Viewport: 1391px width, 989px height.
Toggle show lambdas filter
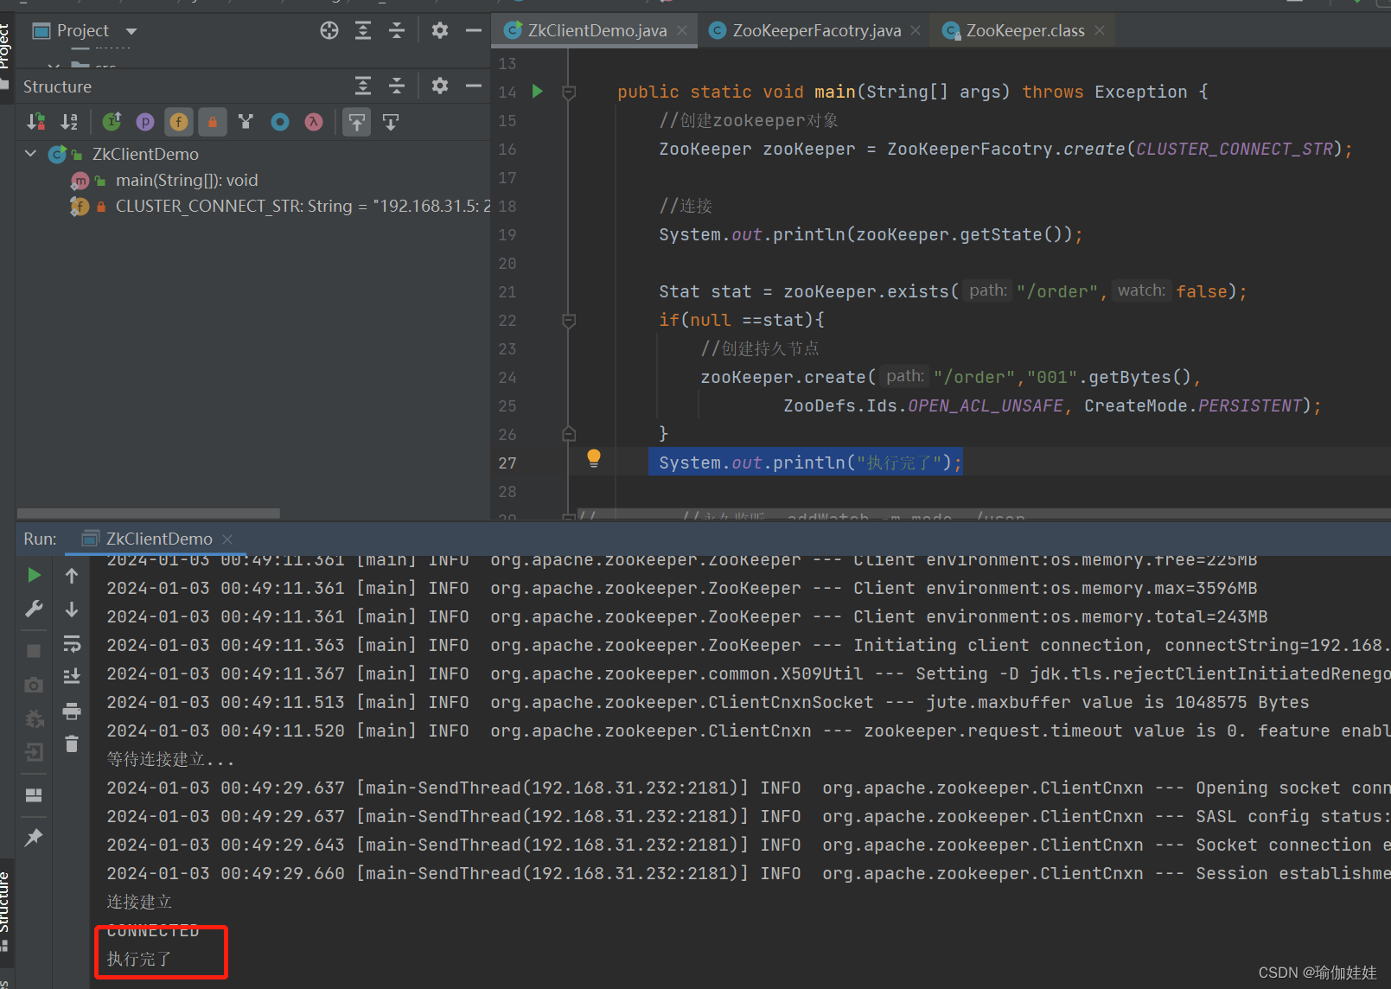pos(314,122)
